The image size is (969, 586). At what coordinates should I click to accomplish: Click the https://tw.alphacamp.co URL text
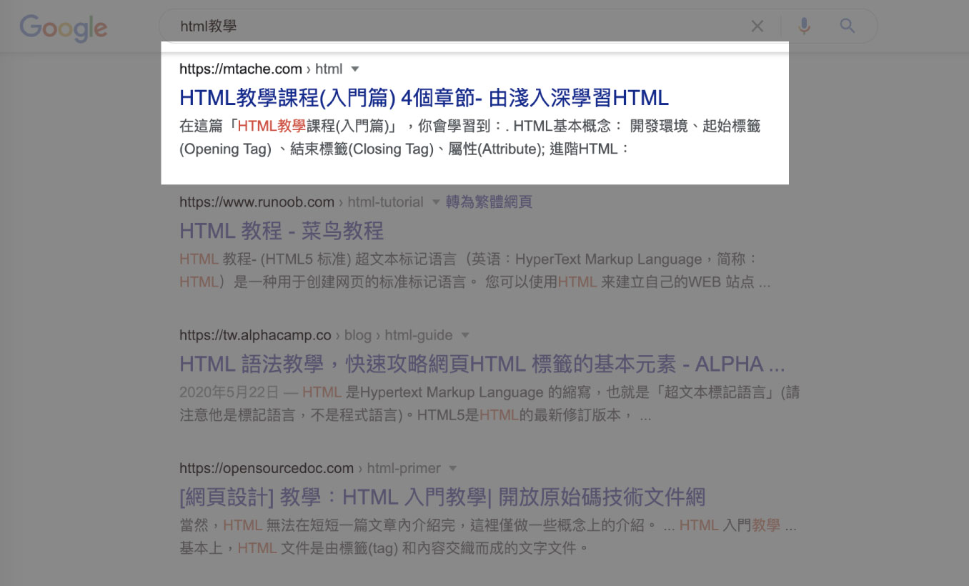[255, 335]
